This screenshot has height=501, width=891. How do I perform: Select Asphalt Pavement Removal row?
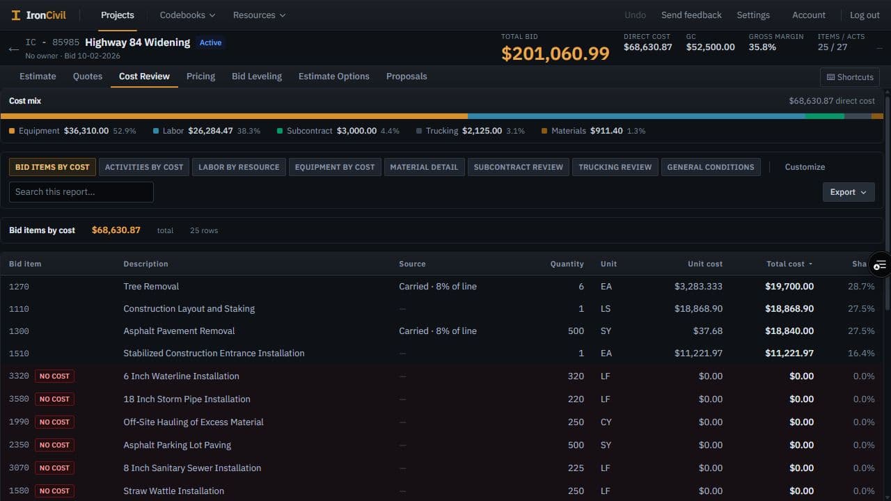coord(442,331)
